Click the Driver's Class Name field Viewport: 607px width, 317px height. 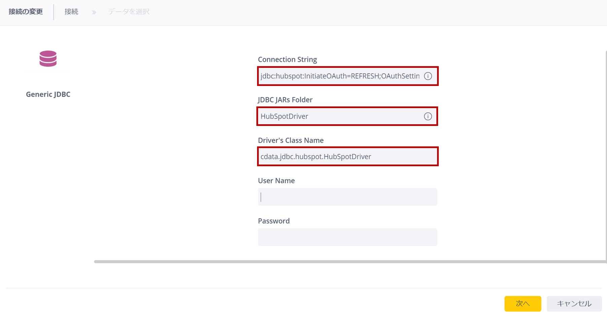click(348, 156)
